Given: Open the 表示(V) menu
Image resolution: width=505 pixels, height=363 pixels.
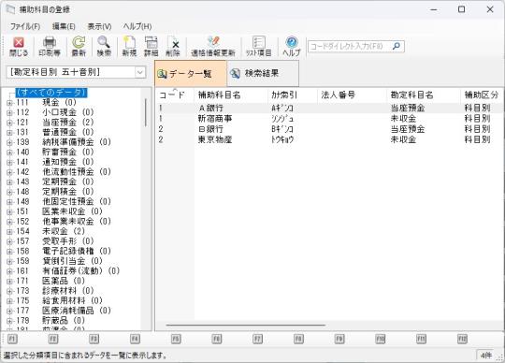Looking at the screenshot, I should click(99, 26).
